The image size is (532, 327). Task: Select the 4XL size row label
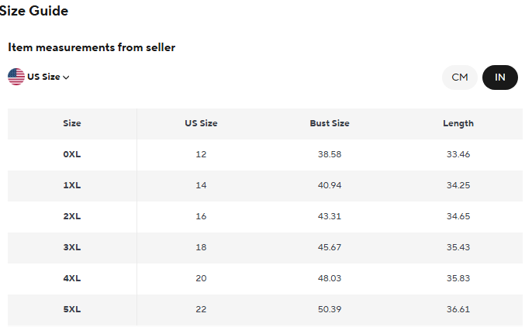point(72,278)
